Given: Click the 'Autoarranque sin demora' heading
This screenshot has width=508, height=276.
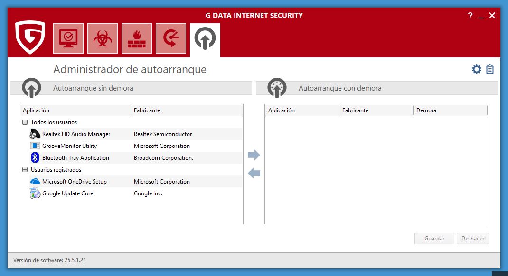Looking at the screenshot, I should [x=93, y=88].
